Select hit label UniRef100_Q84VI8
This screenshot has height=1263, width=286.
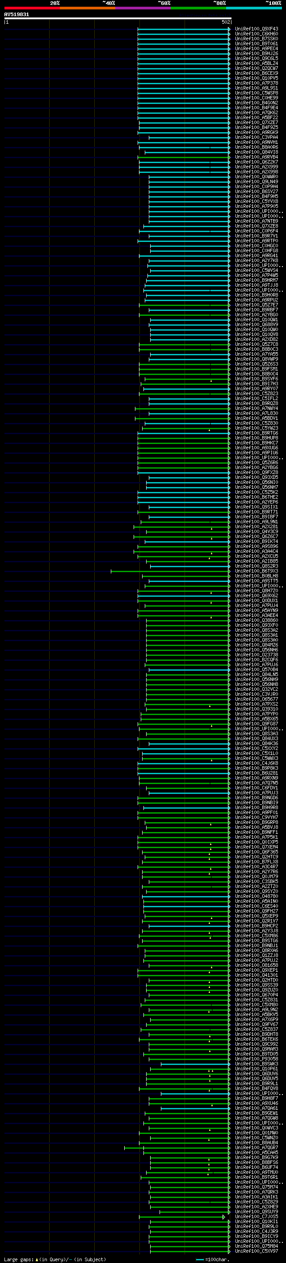click(257, 152)
